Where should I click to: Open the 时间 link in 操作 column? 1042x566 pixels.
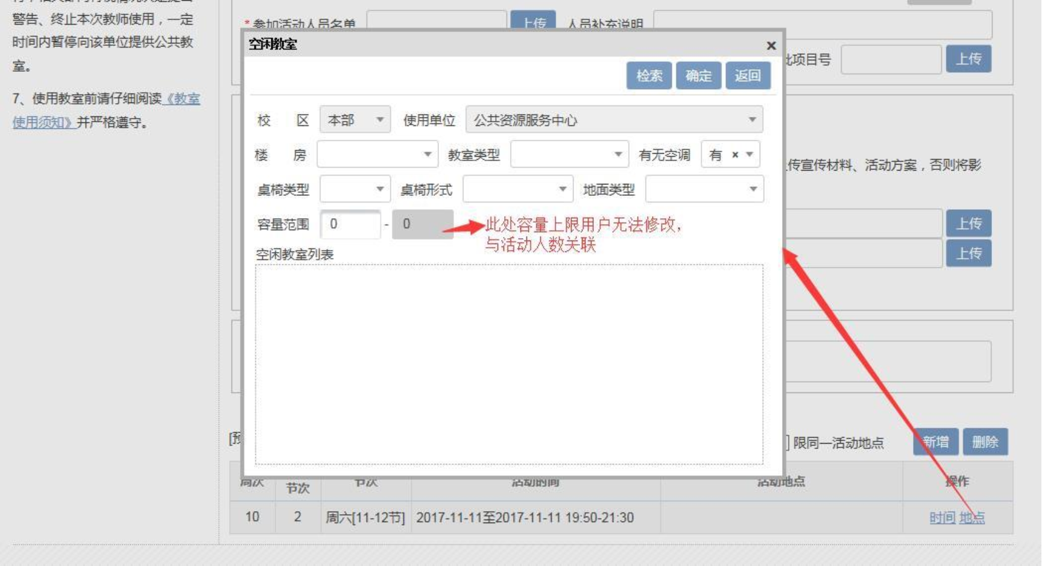[942, 518]
